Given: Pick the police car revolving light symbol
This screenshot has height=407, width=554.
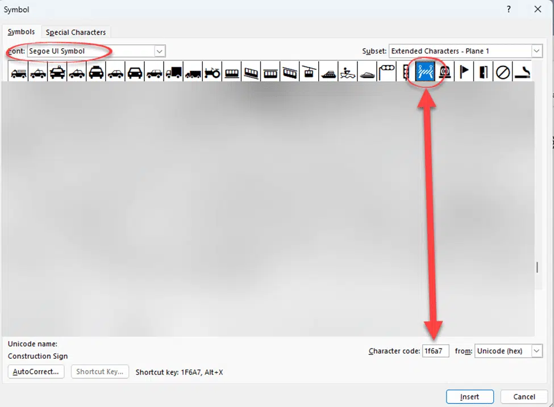Looking at the screenshot, I should [445, 72].
